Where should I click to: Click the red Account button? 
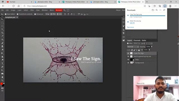pyautogui.click(x=59, y=10)
